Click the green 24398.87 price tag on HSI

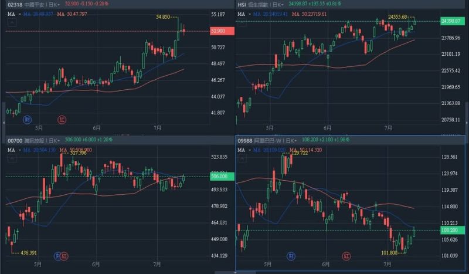pyautogui.click(x=453, y=21)
